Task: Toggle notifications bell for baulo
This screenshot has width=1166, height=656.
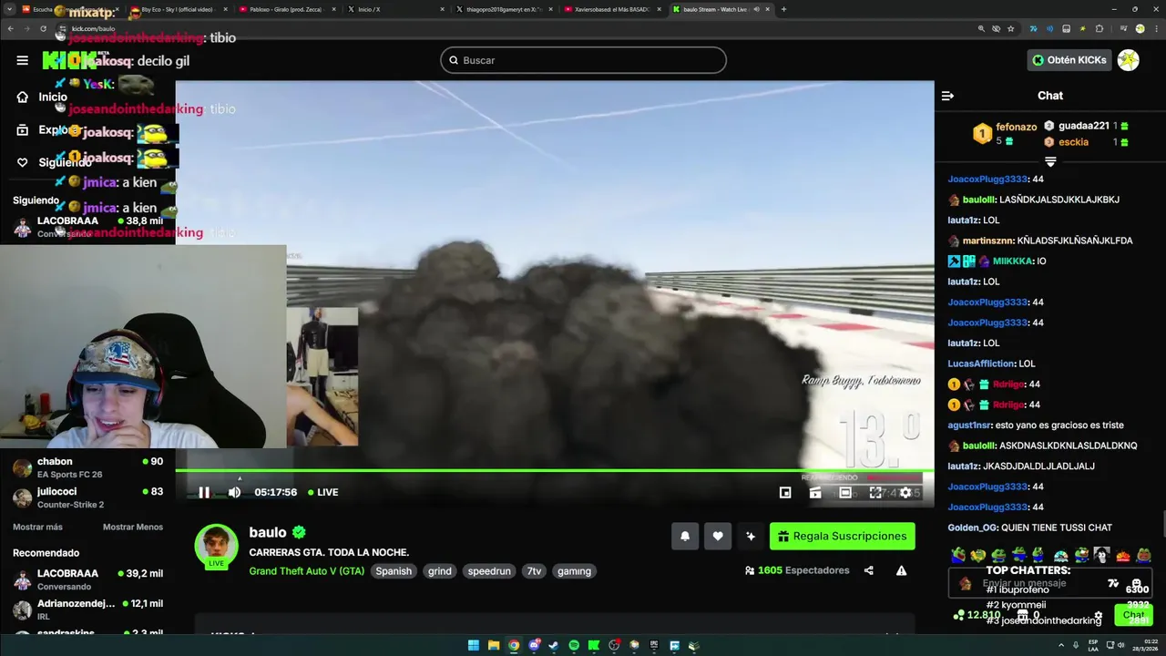Action: (x=685, y=536)
